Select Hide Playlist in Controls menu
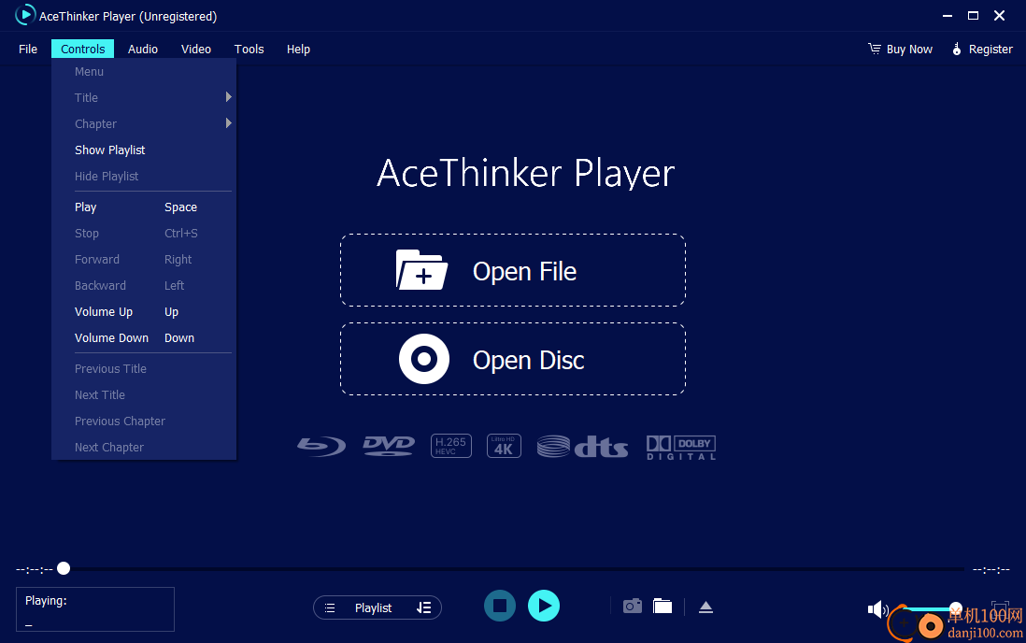The height and width of the screenshot is (643, 1026). coord(143,176)
